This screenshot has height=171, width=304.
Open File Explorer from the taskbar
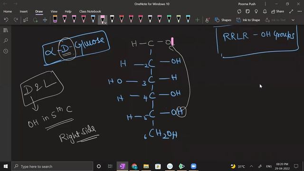pyautogui.click(x=146, y=166)
